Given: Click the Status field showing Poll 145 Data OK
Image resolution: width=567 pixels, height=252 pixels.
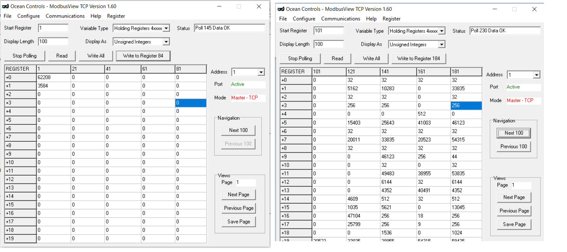Looking at the screenshot, I should [229, 28].
